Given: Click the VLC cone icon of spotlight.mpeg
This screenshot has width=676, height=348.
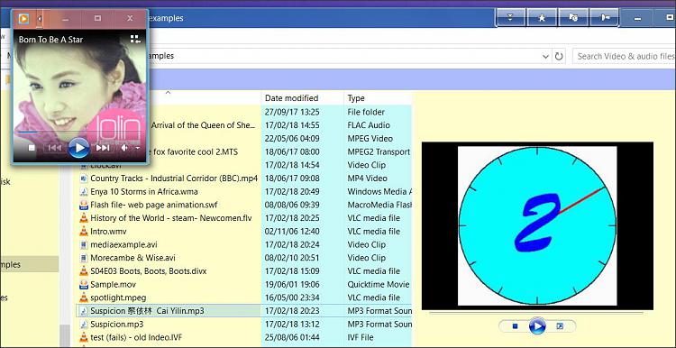Looking at the screenshot, I should coord(84,298).
